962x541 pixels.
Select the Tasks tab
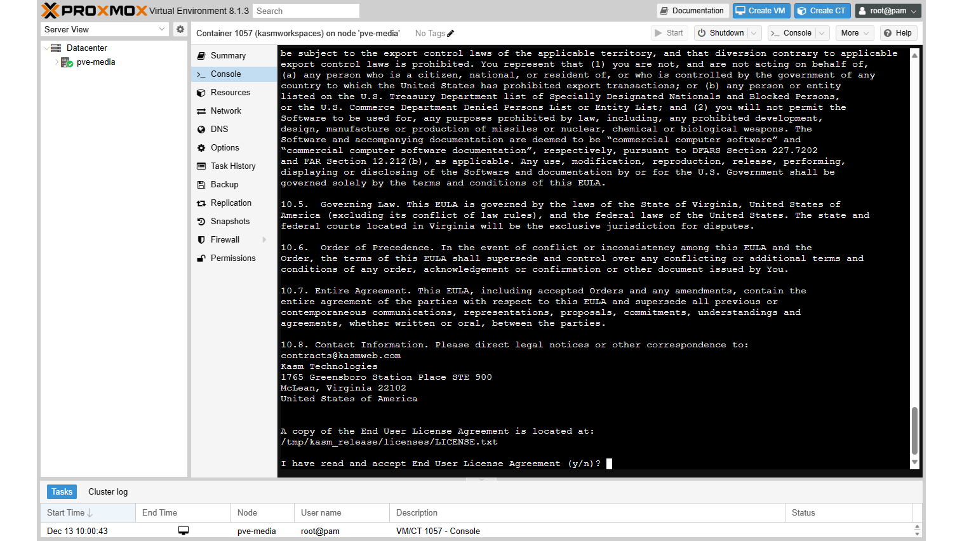[x=62, y=491]
